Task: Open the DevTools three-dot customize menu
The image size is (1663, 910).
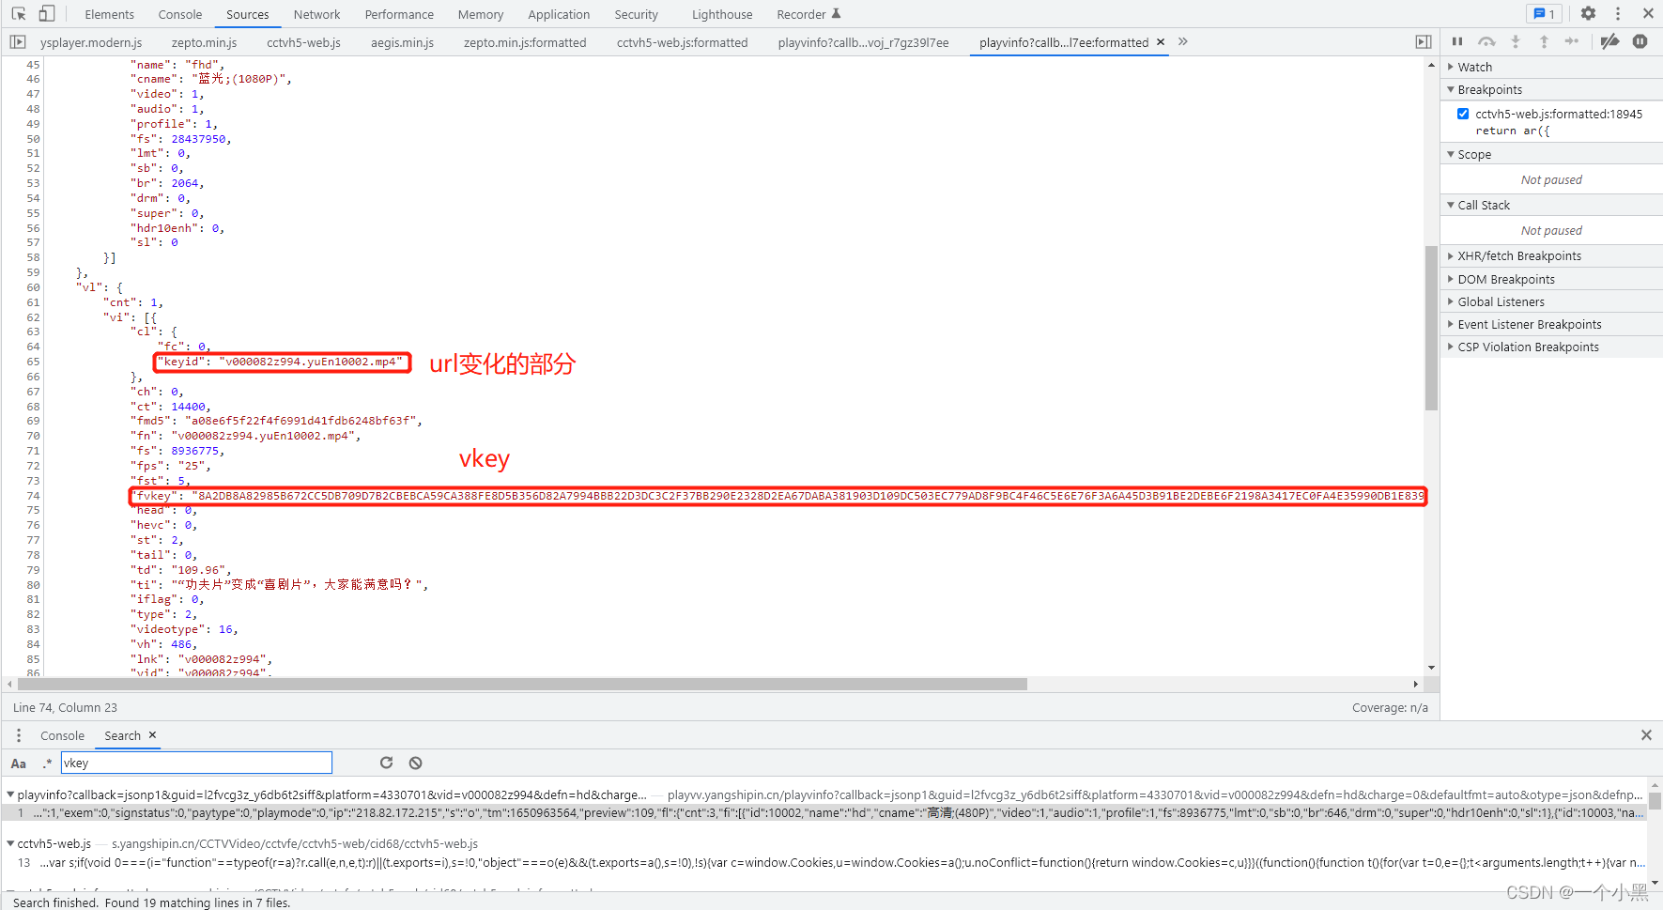Action: click(x=1618, y=14)
